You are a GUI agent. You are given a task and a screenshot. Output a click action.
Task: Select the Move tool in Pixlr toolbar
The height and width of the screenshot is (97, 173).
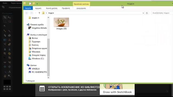click(9, 17)
